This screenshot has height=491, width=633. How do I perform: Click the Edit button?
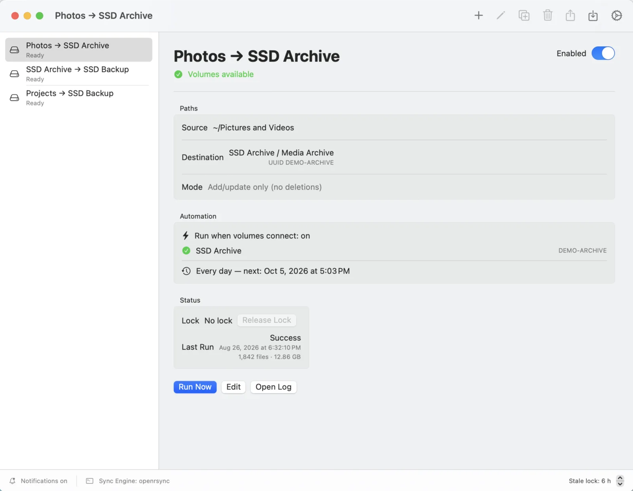(x=233, y=387)
